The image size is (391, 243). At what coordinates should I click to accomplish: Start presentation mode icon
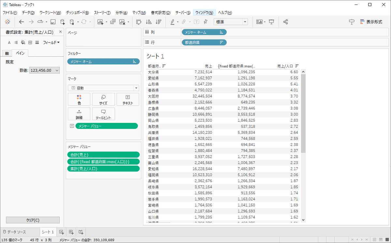click(272, 22)
